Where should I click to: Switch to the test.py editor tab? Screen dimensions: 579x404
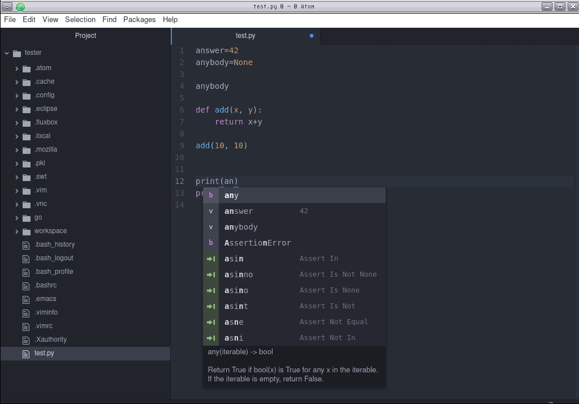245,36
